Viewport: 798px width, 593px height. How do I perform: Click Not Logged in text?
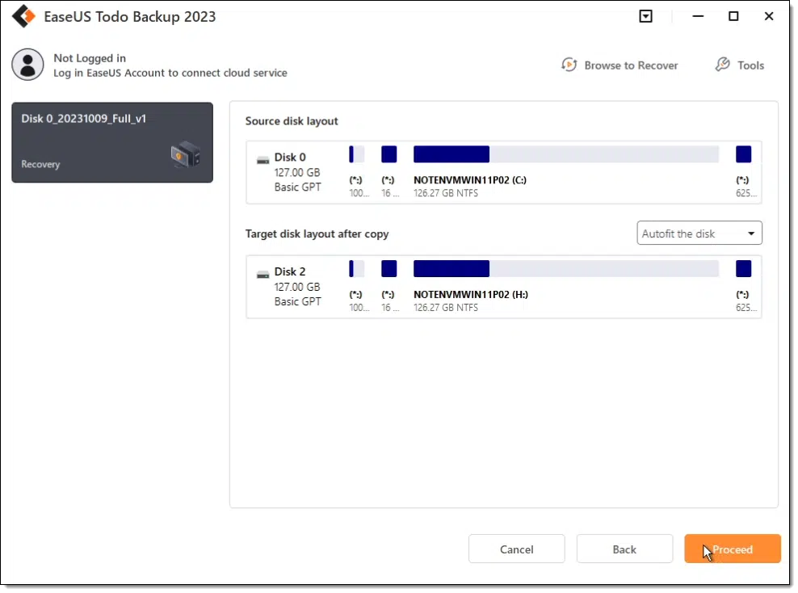[90, 58]
